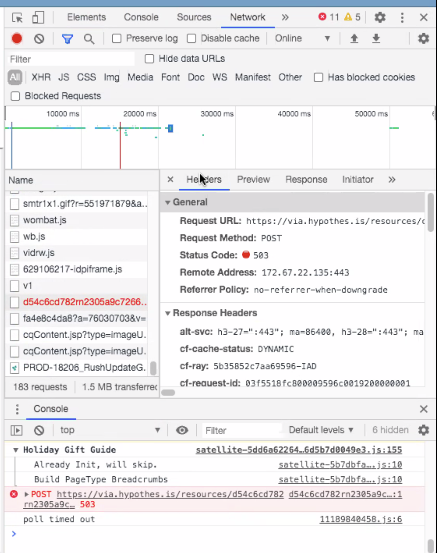
Task: Create live expression eye icon
Action: [x=182, y=430]
